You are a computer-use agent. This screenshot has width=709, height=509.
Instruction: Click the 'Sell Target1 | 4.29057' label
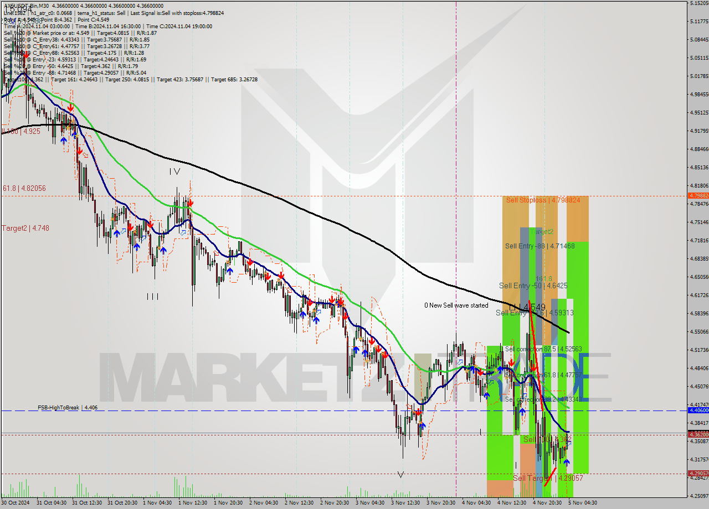[x=547, y=478]
